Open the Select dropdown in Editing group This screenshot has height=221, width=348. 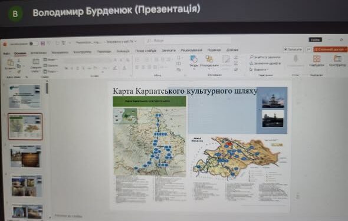pos(259,70)
